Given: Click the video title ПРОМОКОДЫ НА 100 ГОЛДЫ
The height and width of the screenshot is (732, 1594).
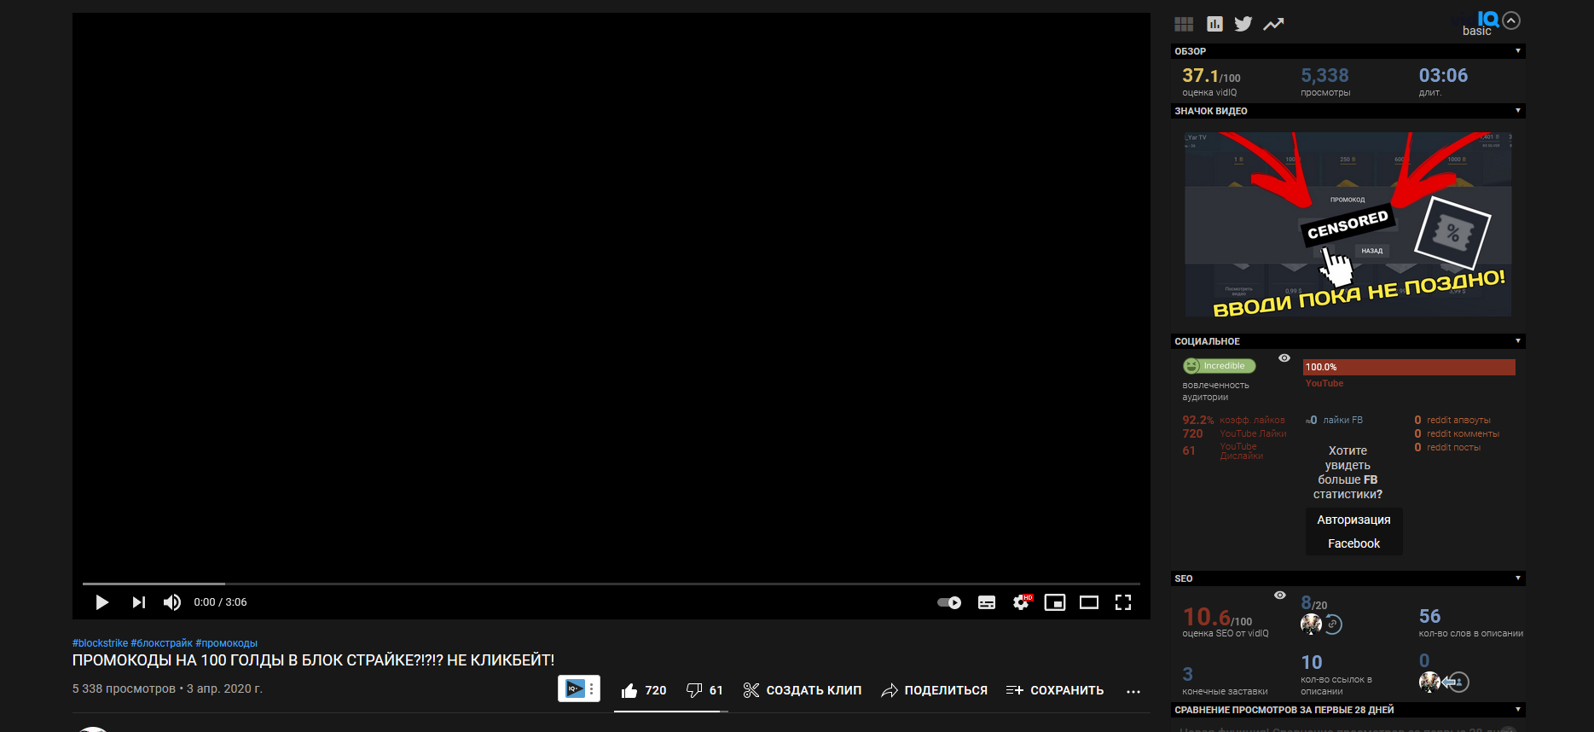Looking at the screenshot, I should [x=313, y=660].
